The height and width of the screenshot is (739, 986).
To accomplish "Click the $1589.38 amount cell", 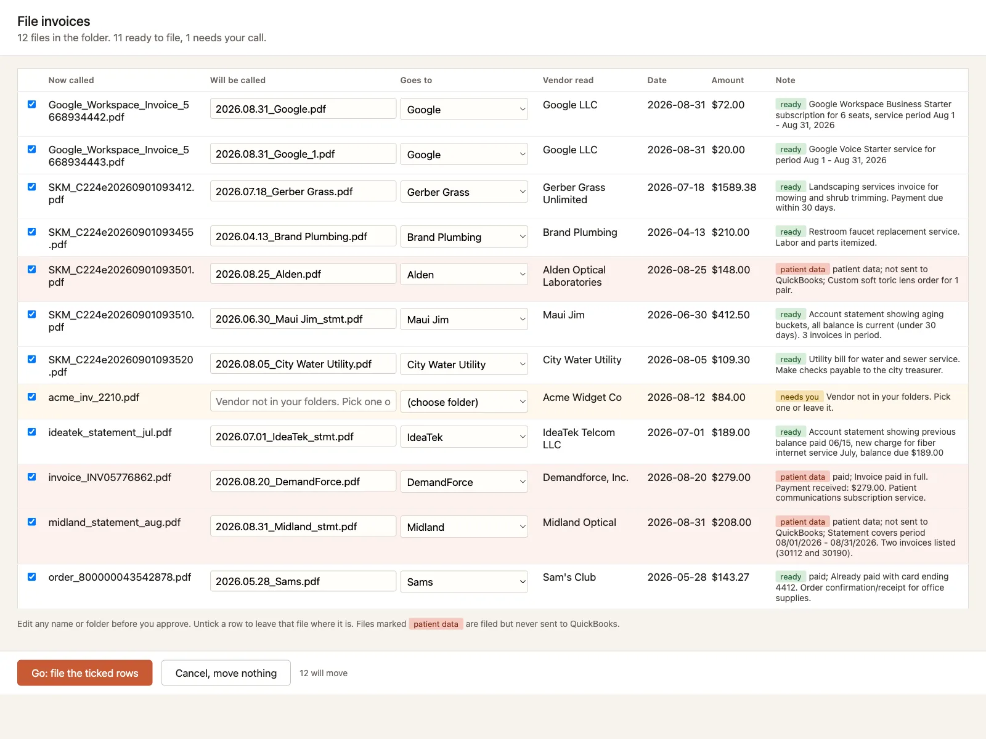I will [x=734, y=187].
